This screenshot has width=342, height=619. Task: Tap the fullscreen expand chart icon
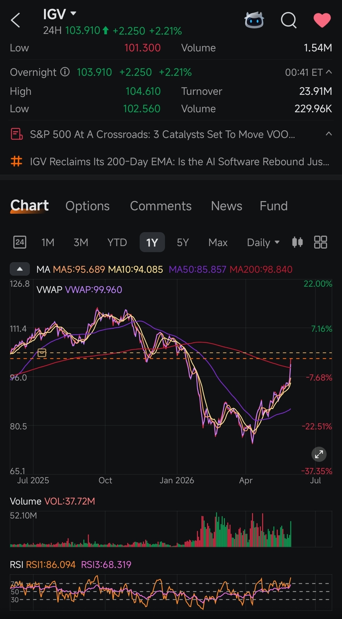(x=319, y=454)
